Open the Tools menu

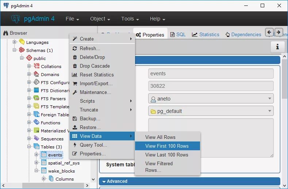pos(130,19)
